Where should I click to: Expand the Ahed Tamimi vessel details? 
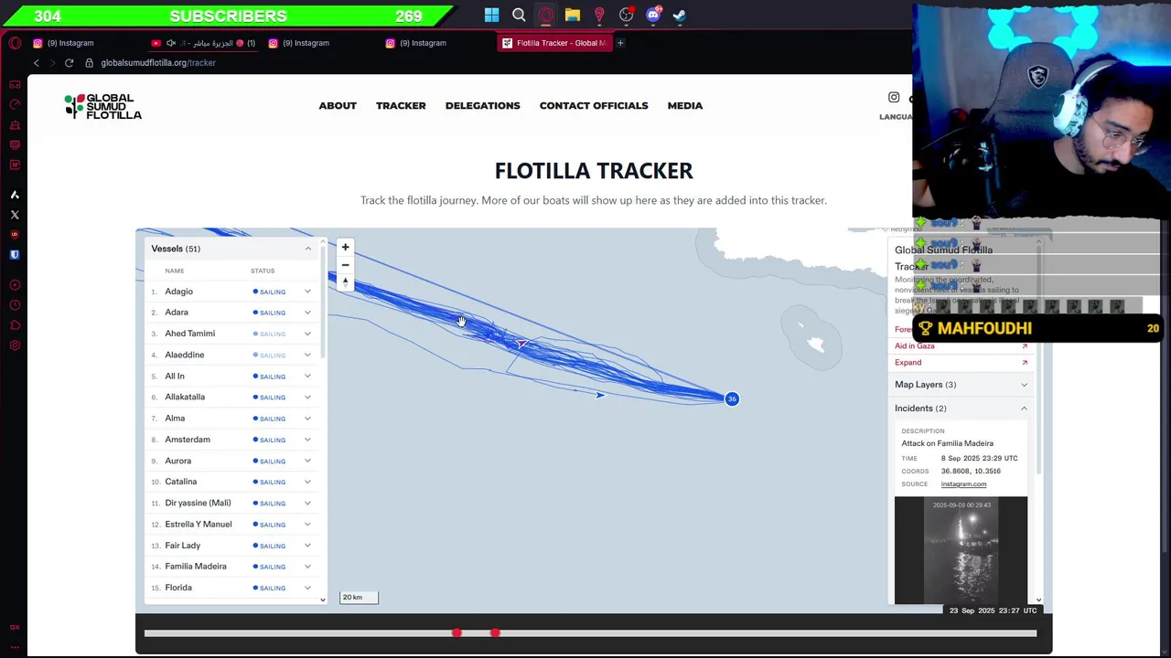[307, 334]
